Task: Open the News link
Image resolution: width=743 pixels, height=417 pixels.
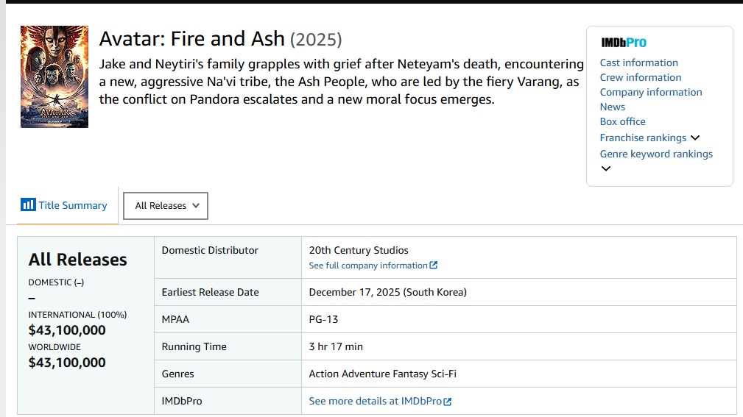Action: (613, 107)
